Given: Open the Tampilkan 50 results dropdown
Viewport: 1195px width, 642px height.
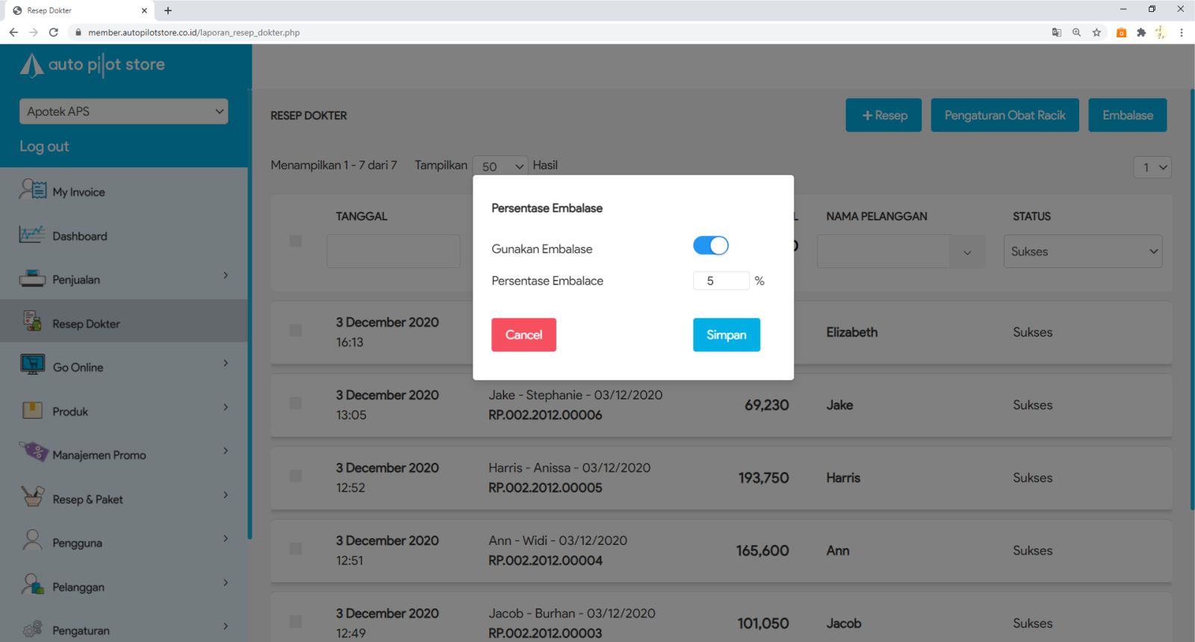Looking at the screenshot, I should 500,166.
